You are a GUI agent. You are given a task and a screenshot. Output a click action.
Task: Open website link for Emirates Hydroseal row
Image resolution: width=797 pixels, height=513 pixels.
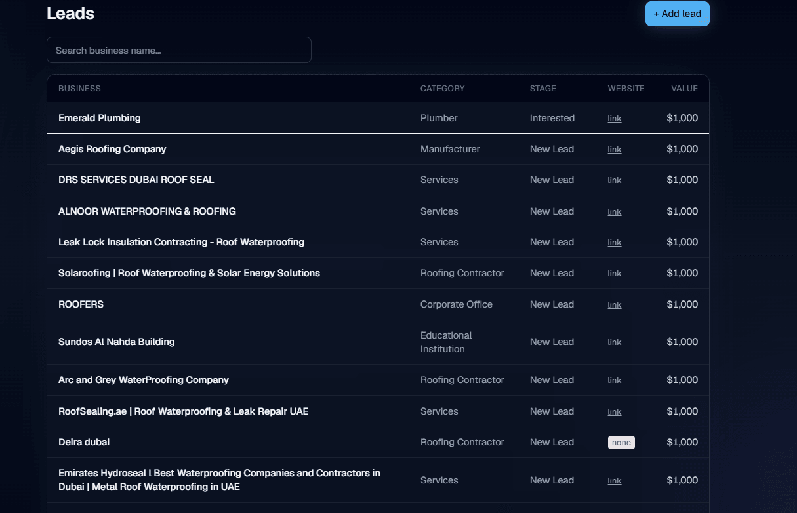pos(615,481)
